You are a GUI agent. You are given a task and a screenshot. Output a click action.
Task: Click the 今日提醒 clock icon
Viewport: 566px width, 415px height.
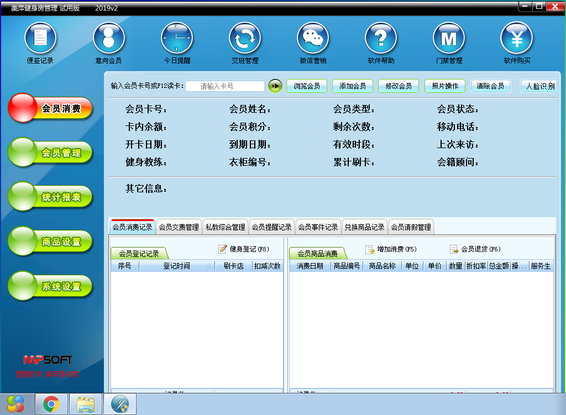(176, 39)
